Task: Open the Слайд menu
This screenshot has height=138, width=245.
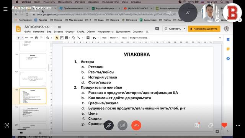Action: coord(81,31)
